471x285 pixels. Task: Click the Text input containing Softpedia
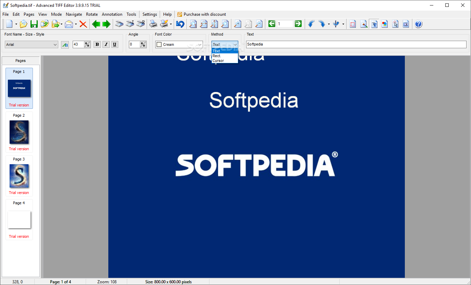356,44
